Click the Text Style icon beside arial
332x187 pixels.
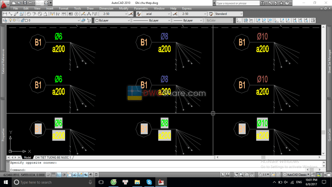tap(139, 14)
